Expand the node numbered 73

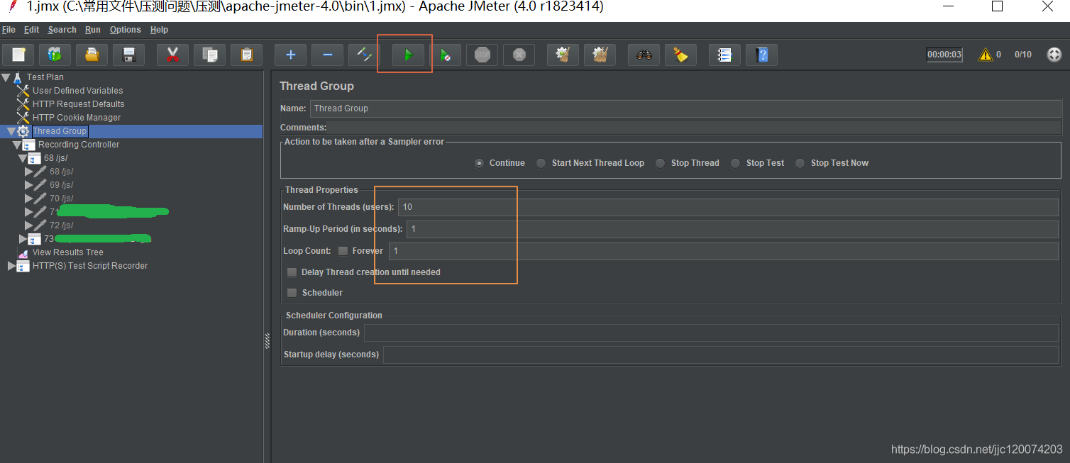pos(23,239)
